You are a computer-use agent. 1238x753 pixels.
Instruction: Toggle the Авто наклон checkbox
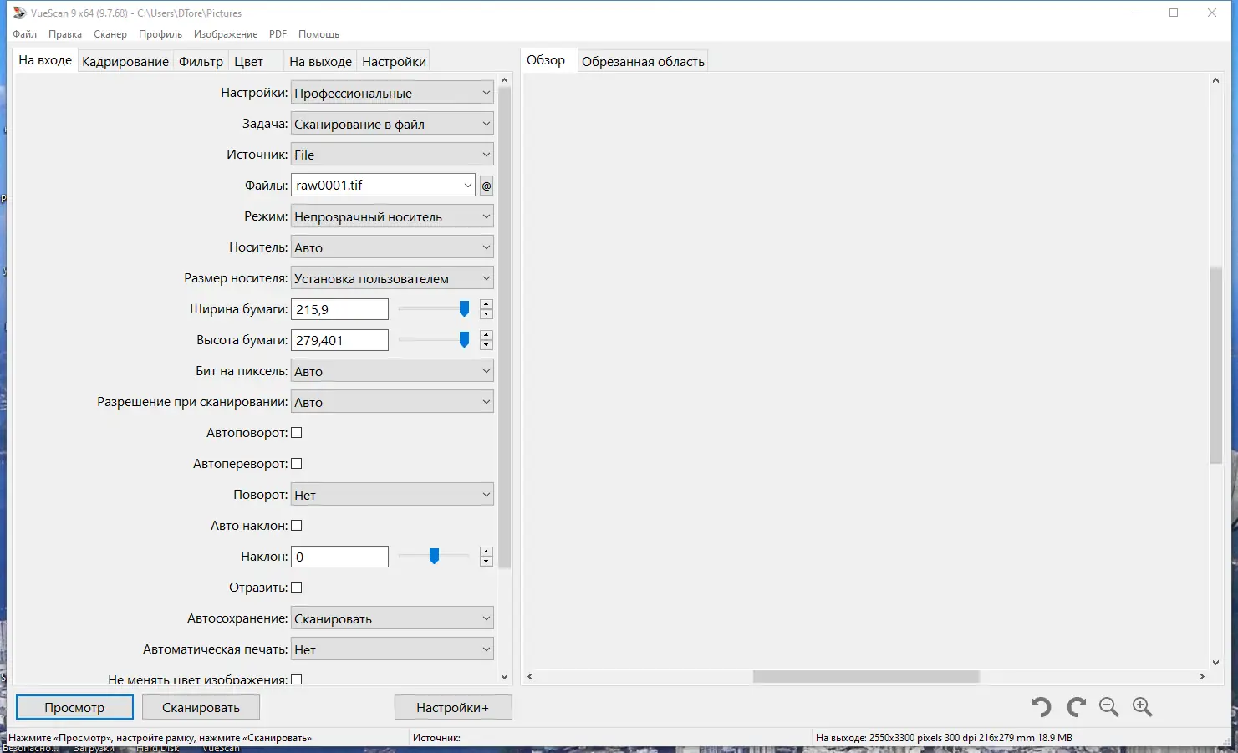[x=296, y=526]
